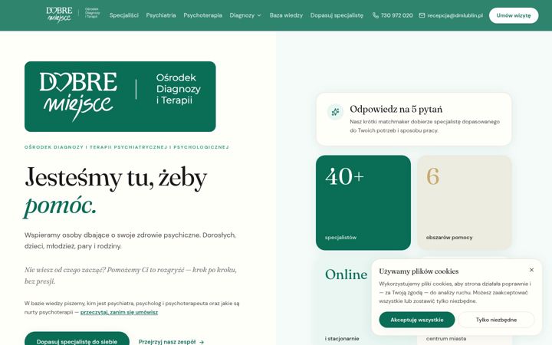Screen dimensions: 552x345
Task: Select Dopasuj specjalistę in navigation
Action: tap(337, 15)
